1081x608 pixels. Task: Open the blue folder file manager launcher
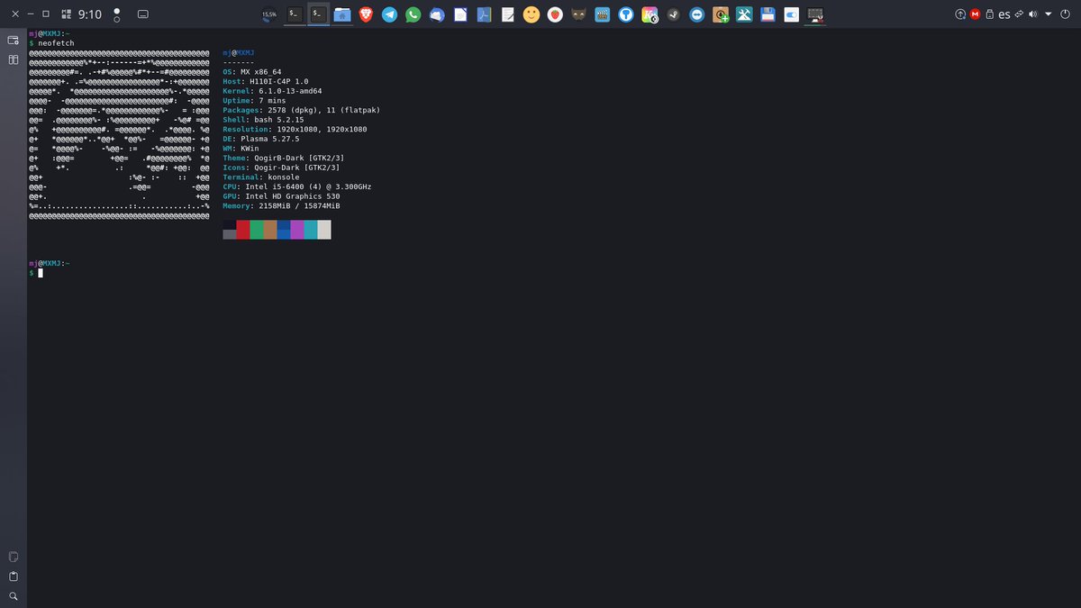(x=342, y=14)
